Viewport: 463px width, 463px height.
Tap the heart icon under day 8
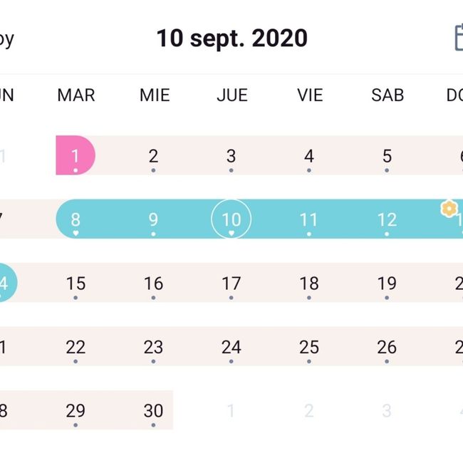point(76,233)
